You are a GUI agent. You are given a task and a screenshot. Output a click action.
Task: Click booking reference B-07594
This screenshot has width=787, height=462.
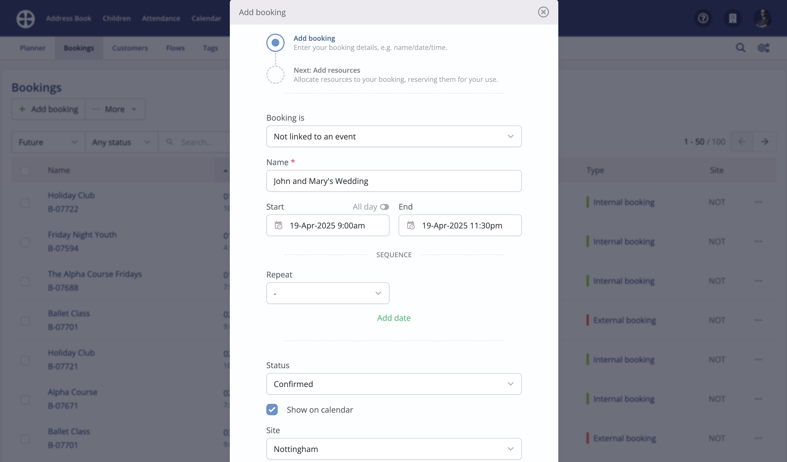[x=63, y=248]
